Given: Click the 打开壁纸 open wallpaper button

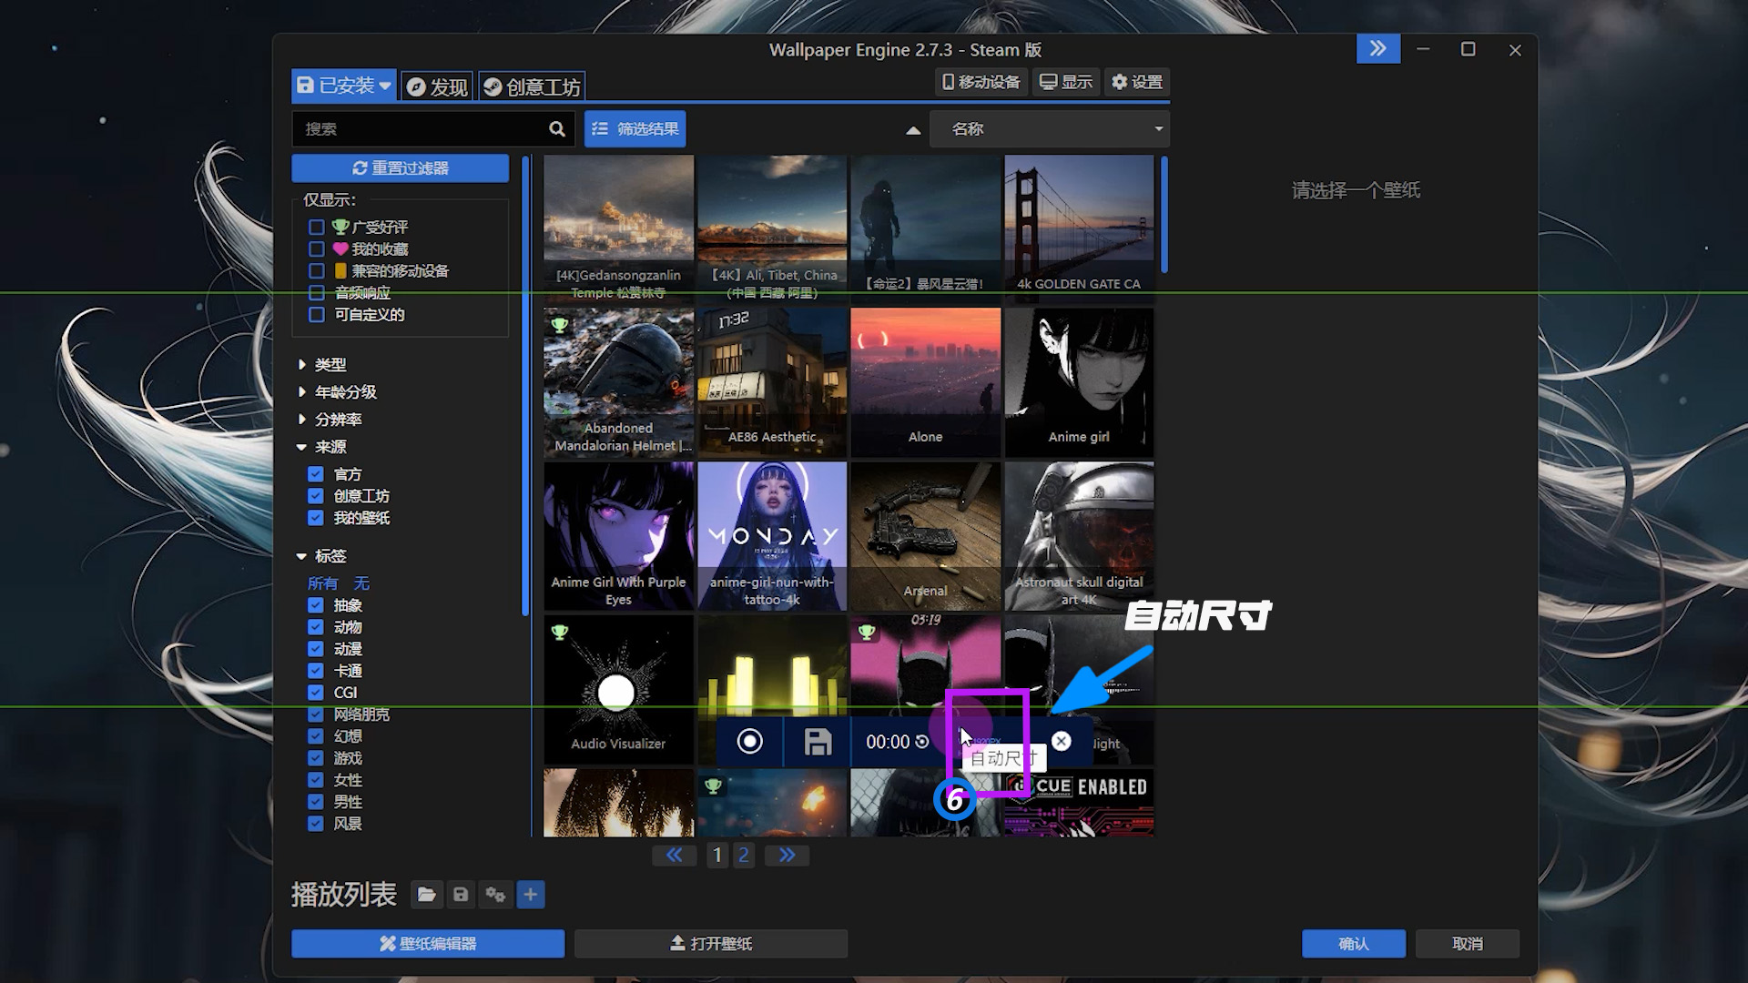Looking at the screenshot, I should pos(711,944).
